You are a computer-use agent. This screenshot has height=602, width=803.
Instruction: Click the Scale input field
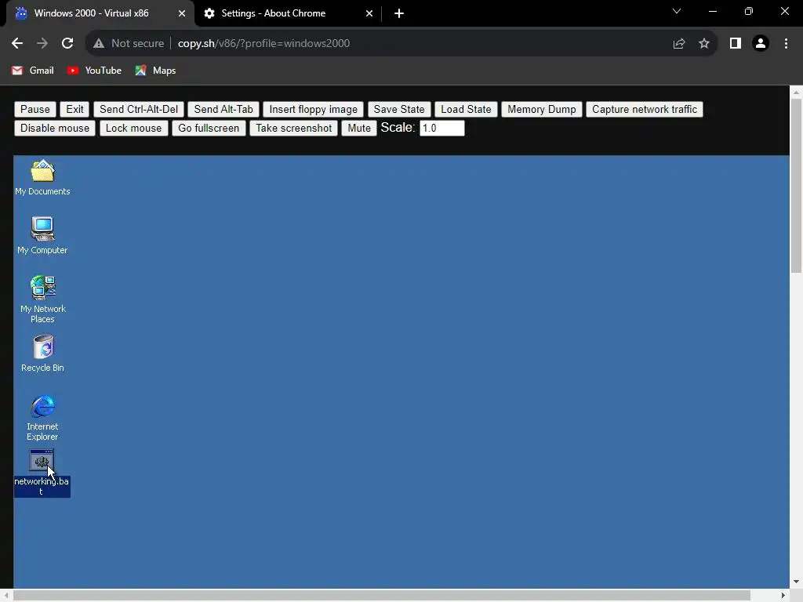click(442, 128)
